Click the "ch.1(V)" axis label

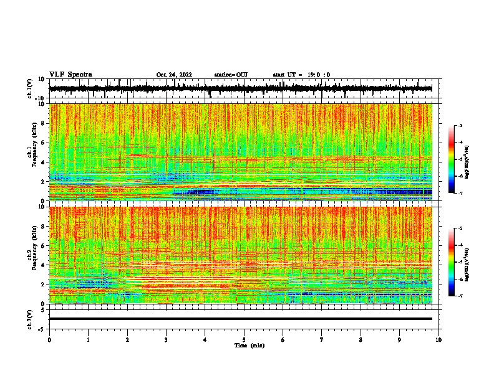point(30,88)
